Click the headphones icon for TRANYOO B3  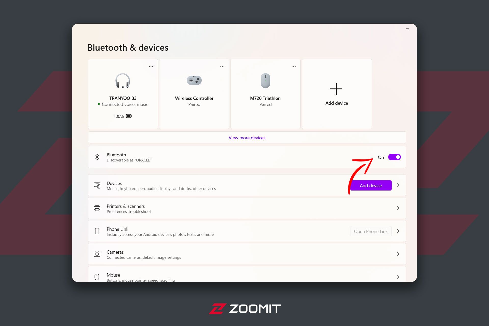(x=123, y=81)
